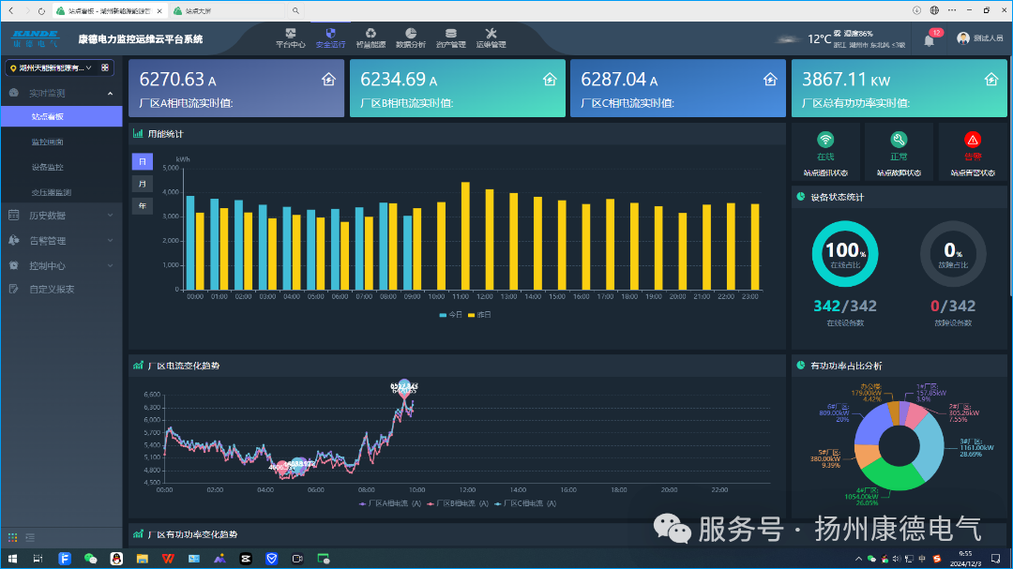The height and width of the screenshot is (569, 1013).
Task: Click the 智慧能源 recycle icon
Action: click(370, 34)
